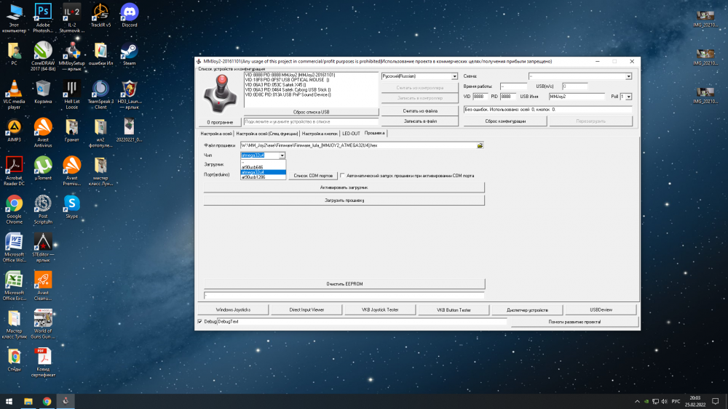
Task: Click the firmware file browse folder icon
Action: point(480,145)
